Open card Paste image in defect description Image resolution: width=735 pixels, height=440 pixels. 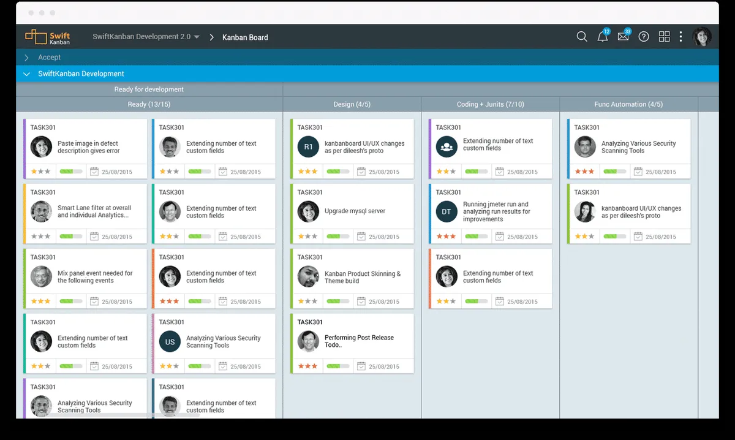click(x=85, y=149)
